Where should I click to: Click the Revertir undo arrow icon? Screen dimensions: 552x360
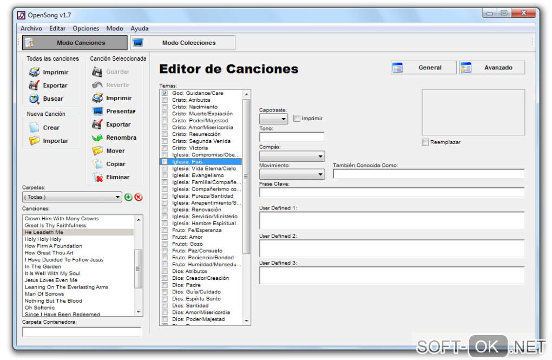(x=97, y=85)
